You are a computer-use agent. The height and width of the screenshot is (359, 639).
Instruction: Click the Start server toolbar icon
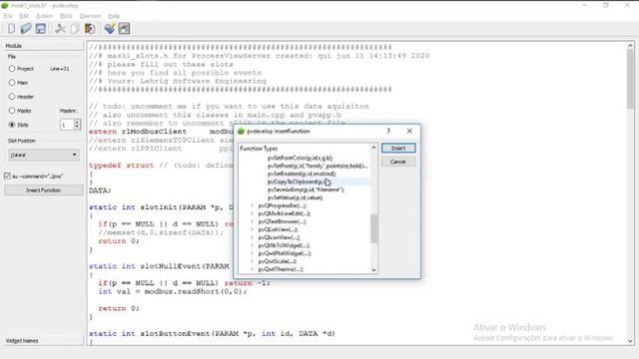tap(124, 29)
